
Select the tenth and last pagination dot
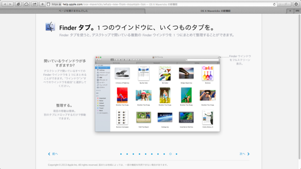pyautogui.click(x=176, y=154)
